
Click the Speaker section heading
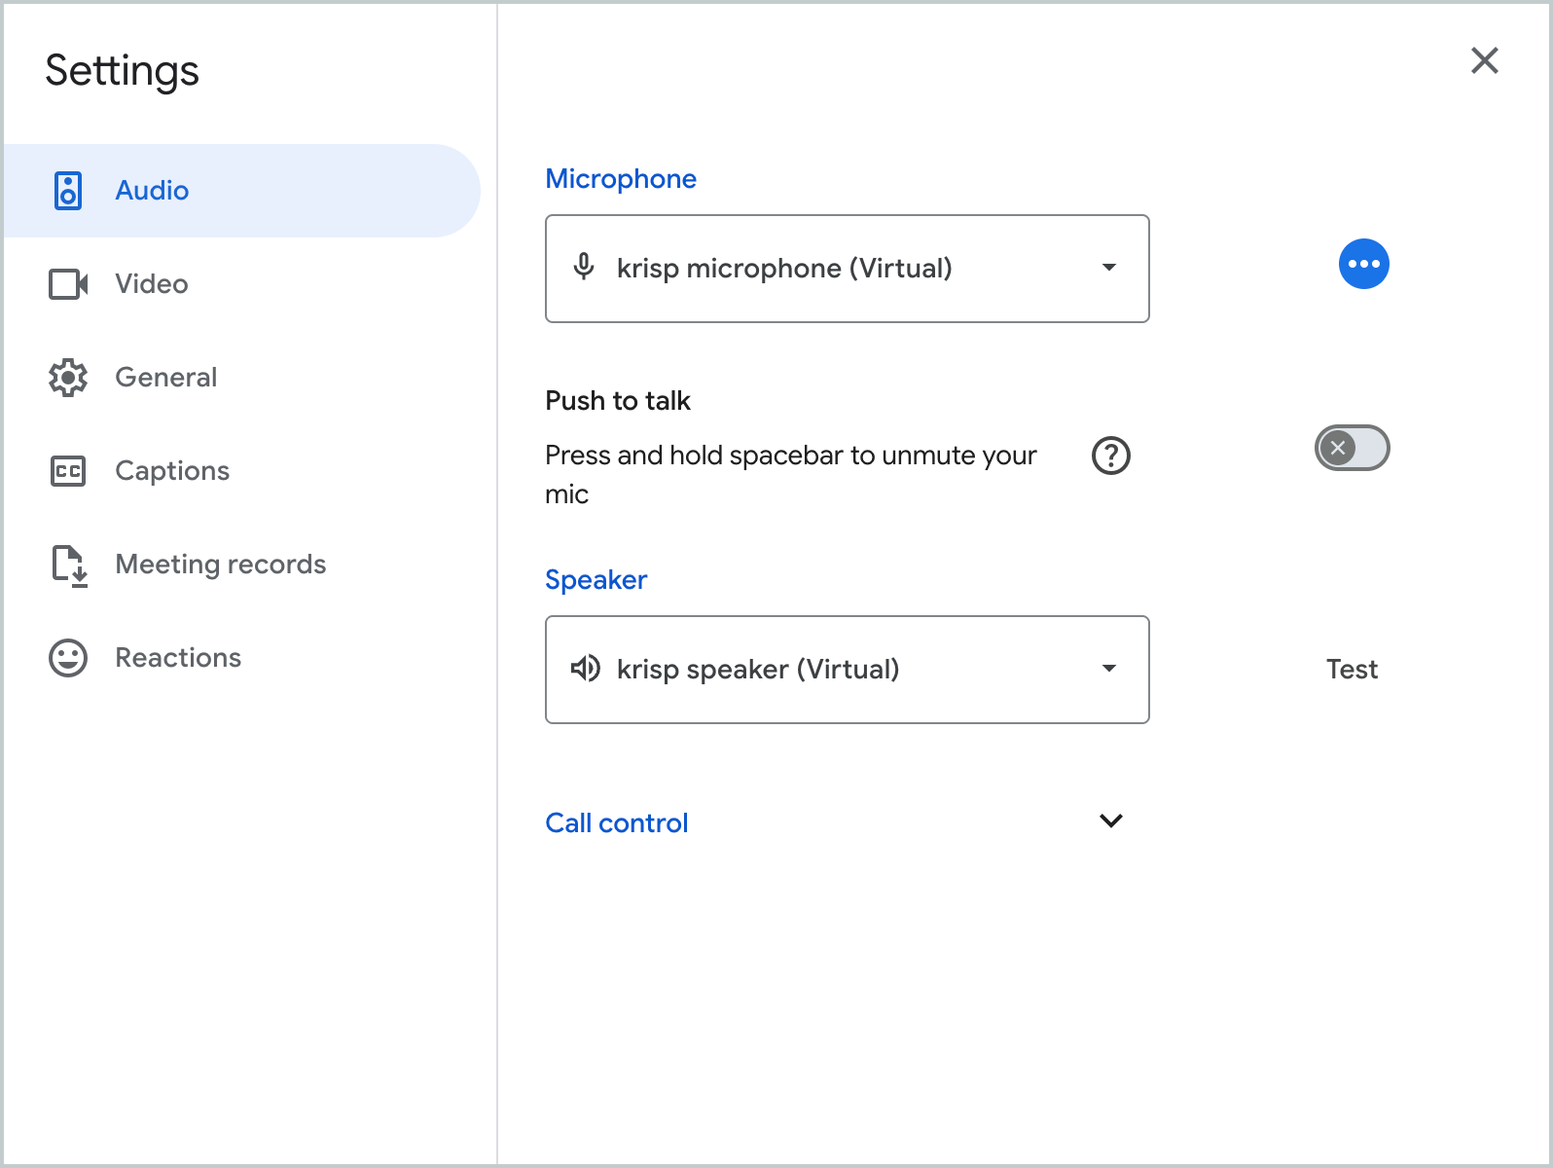(596, 580)
